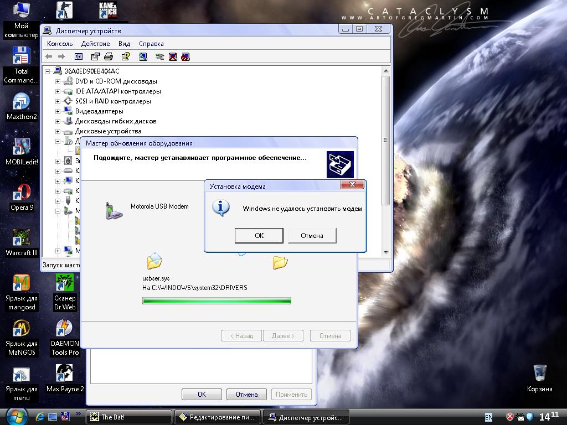Click Отмена beside Применить in the background dialog
This screenshot has width=567, height=425.
click(246, 394)
